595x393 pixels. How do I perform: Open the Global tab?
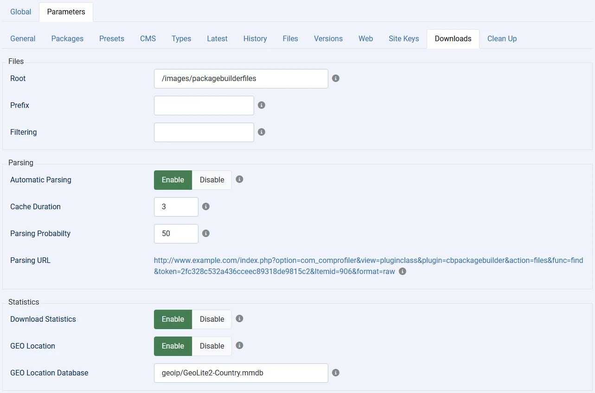(20, 12)
